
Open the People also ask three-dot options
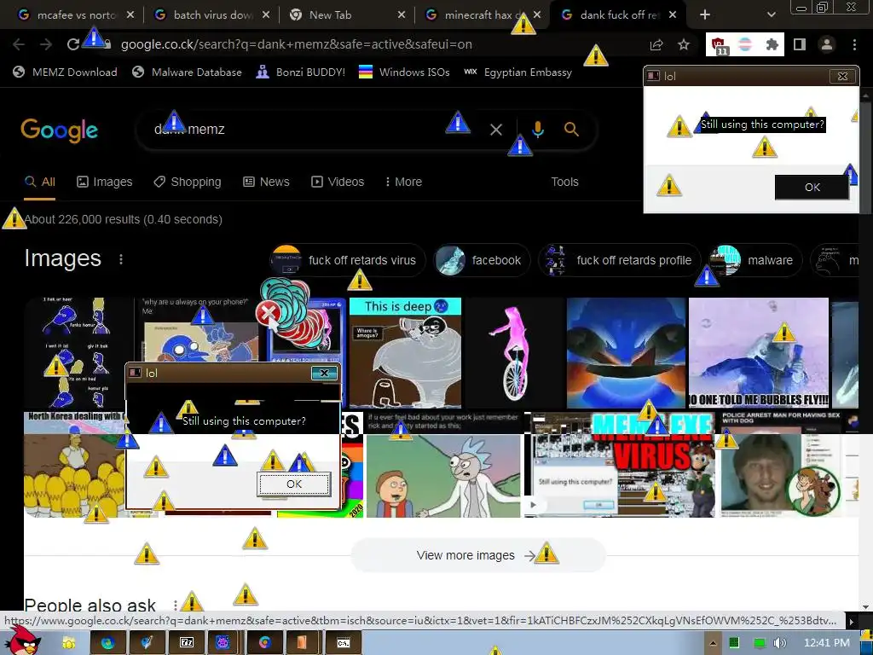(176, 605)
